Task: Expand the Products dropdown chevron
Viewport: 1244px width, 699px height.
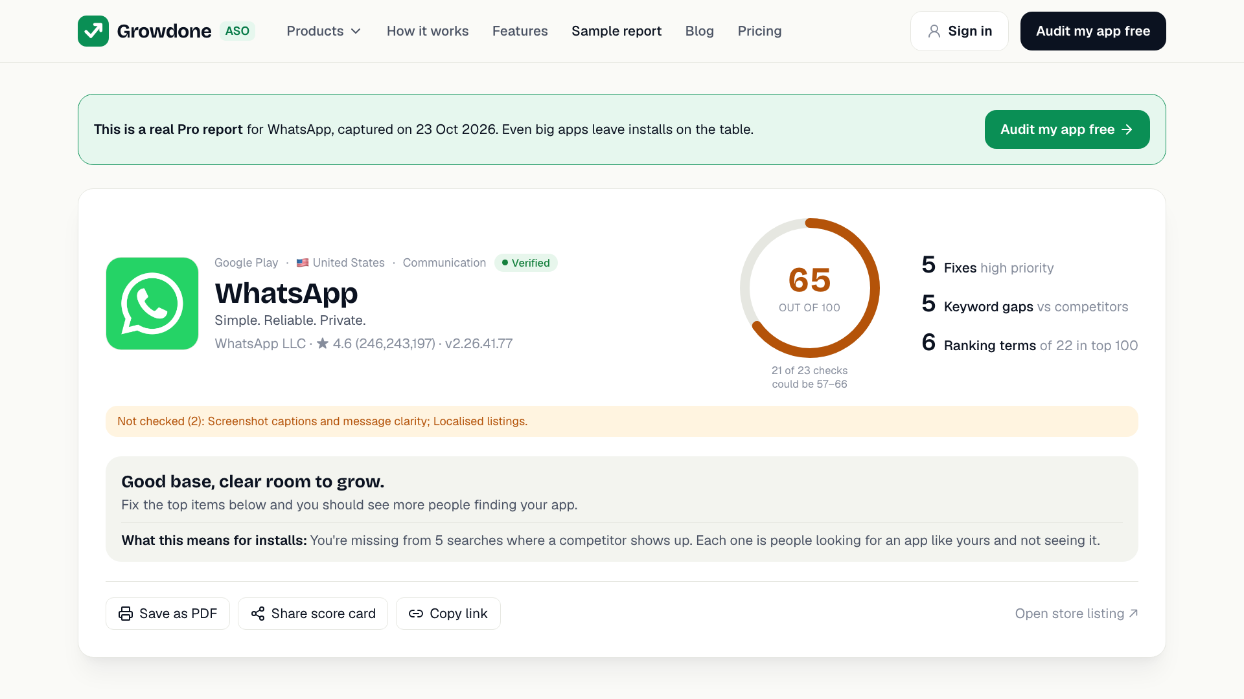Action: [x=356, y=31]
